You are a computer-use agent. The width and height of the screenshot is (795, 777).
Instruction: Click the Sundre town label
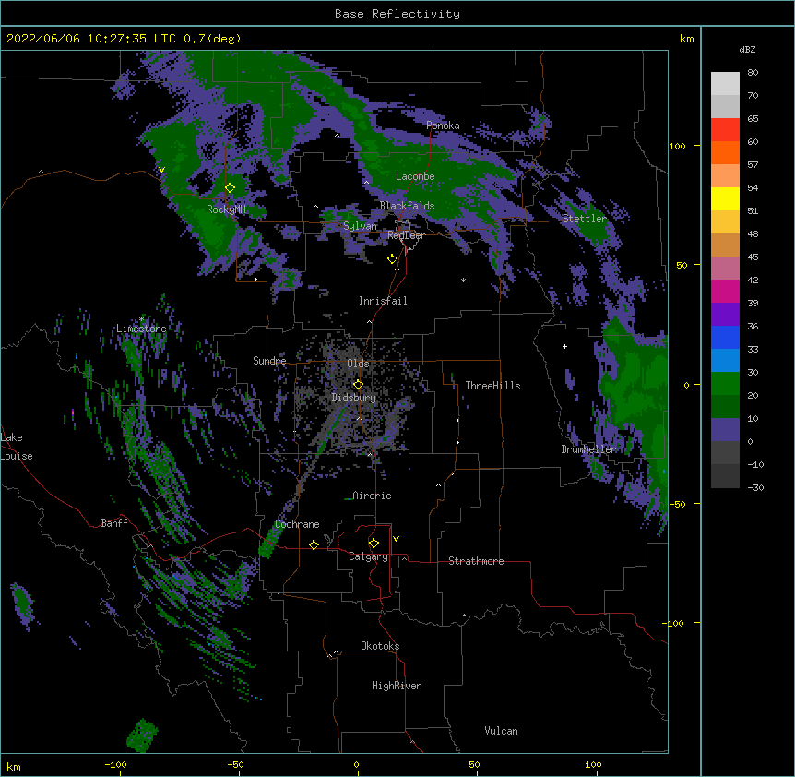point(269,361)
